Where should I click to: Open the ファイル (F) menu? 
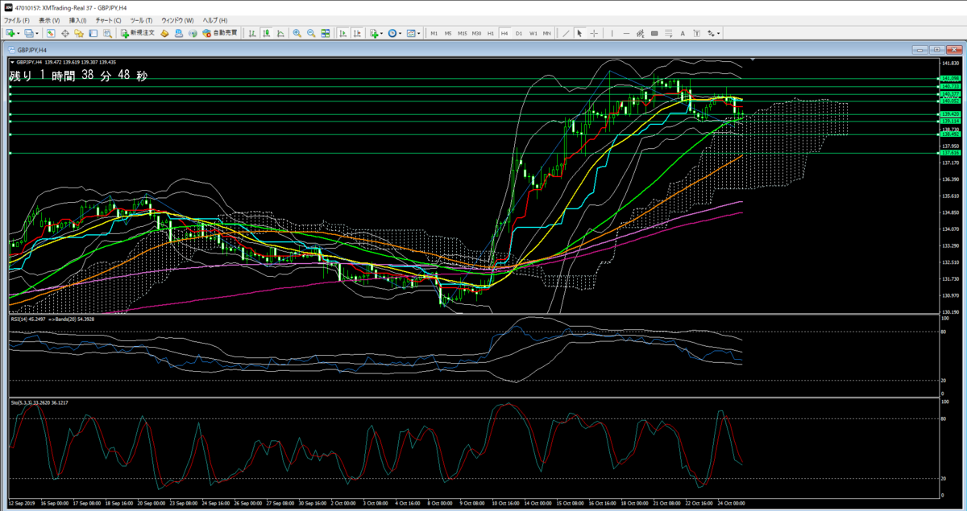(17, 19)
